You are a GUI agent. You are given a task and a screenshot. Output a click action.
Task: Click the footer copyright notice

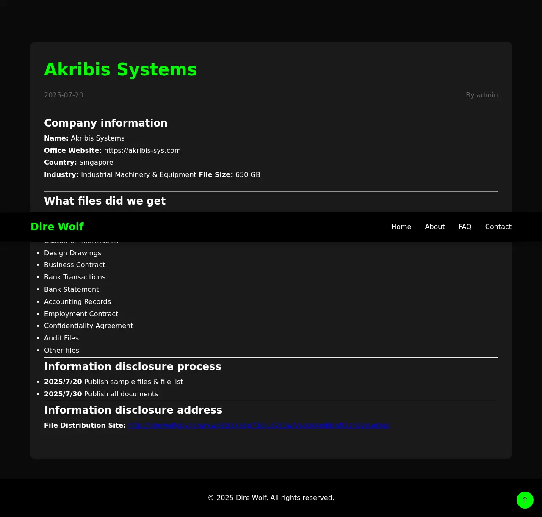point(271,498)
